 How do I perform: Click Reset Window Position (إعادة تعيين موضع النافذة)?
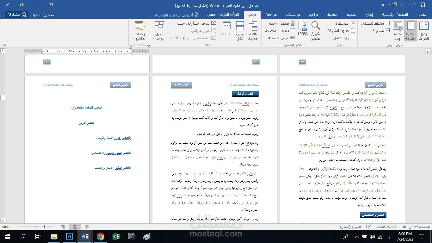(194, 38)
